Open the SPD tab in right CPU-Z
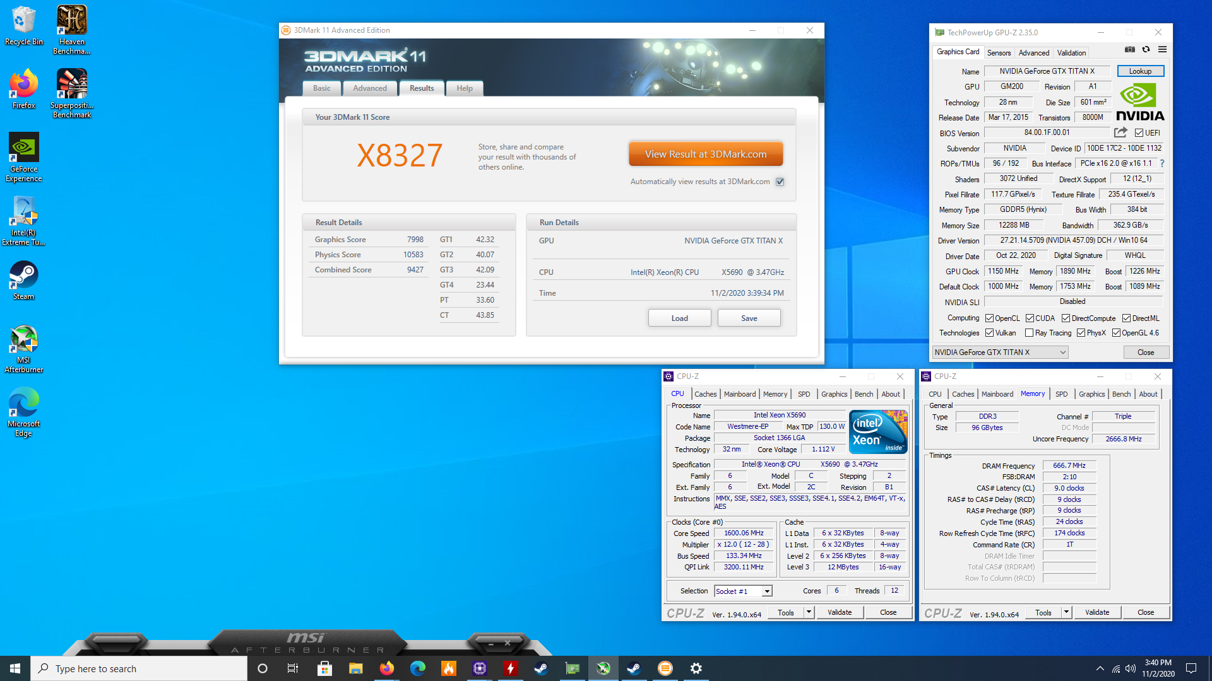 (x=1062, y=394)
